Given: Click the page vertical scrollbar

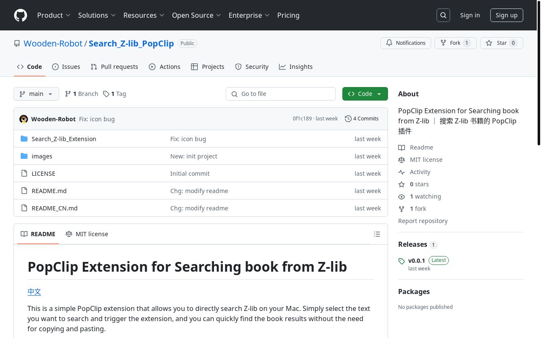Looking at the screenshot, I should pyautogui.click(x=538, y=84).
